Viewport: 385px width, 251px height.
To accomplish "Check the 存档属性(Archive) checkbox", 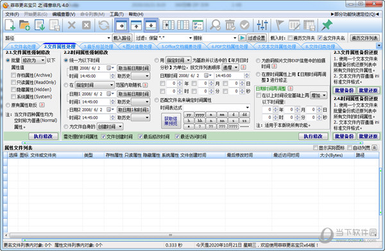I will [x=13, y=75].
